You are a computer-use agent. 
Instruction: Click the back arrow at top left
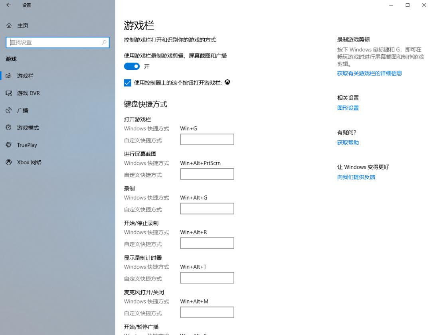point(9,5)
